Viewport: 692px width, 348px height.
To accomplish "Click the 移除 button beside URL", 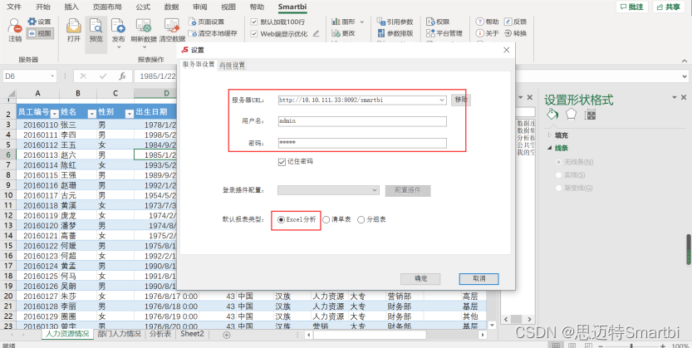I will point(461,100).
